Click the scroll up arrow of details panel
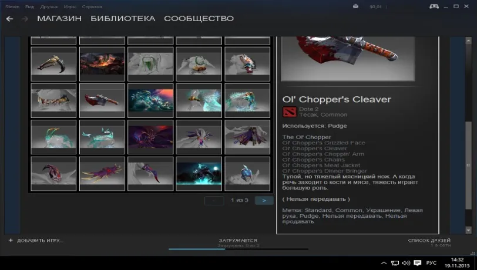The height and width of the screenshot is (270, 477). pos(469,41)
